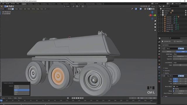Open the Global transform orientation dropdown
Viewport: 187px width, 105px height.
point(67,6)
